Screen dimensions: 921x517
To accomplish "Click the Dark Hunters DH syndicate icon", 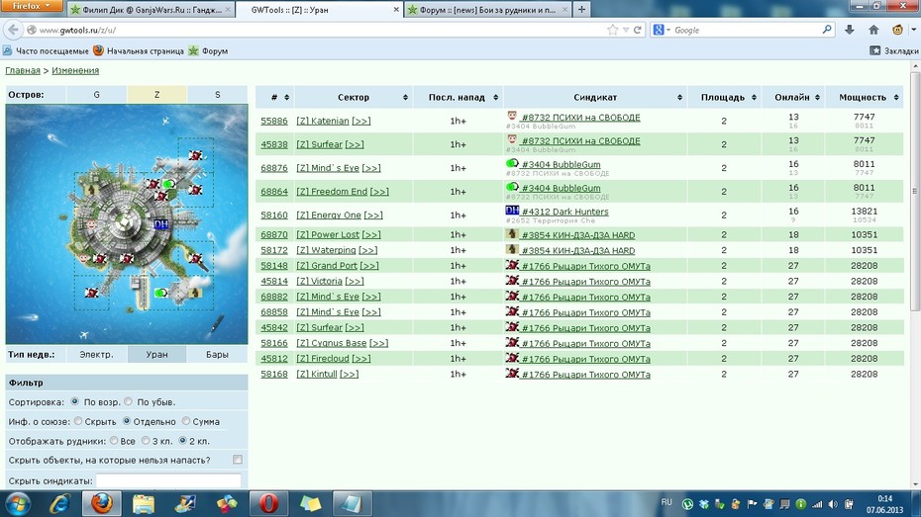I will tap(512, 211).
